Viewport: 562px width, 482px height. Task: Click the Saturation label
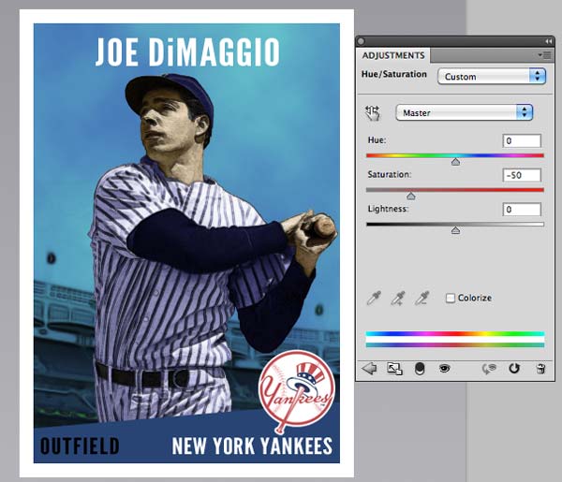tap(390, 174)
